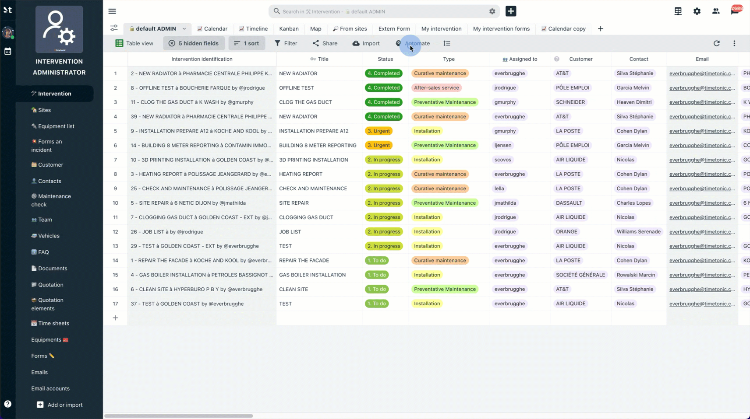Click SOCIÉTÉ GÉNÉRALE customer cell

coord(580,275)
